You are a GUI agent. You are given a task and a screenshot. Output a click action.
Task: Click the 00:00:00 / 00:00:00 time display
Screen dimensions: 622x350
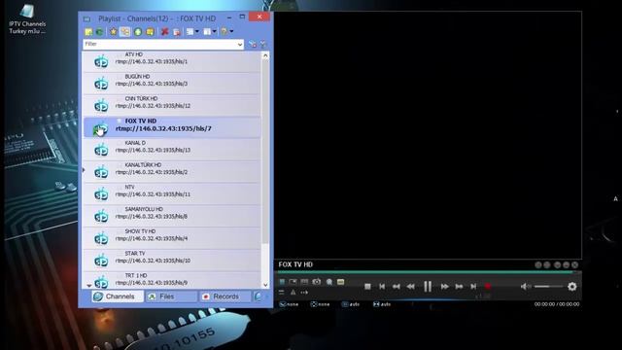557,304
